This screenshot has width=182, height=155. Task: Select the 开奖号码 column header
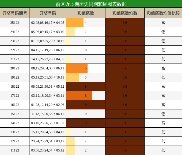tap(48, 13)
